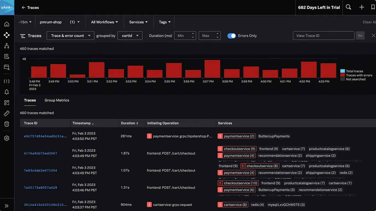
Task: Open the -15m time range dropdown
Action: pos(25,22)
